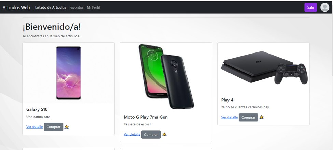This screenshot has width=333, height=150.
Task: Star the Play 4 article
Action: tap(262, 117)
